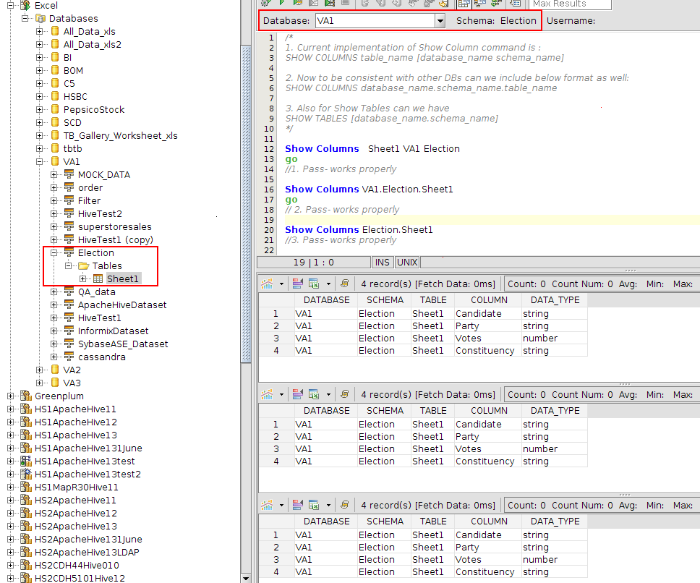700x583 pixels.
Task: Click DATA_TYPE header in second result grid
Action: 555,411
